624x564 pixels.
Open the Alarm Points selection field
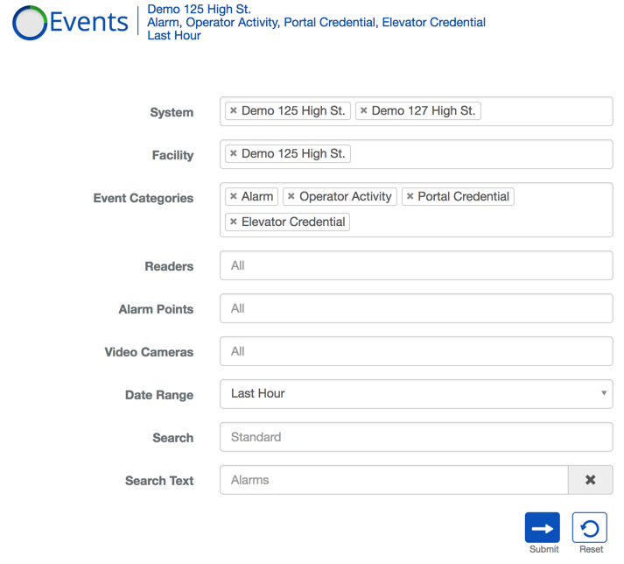click(416, 308)
